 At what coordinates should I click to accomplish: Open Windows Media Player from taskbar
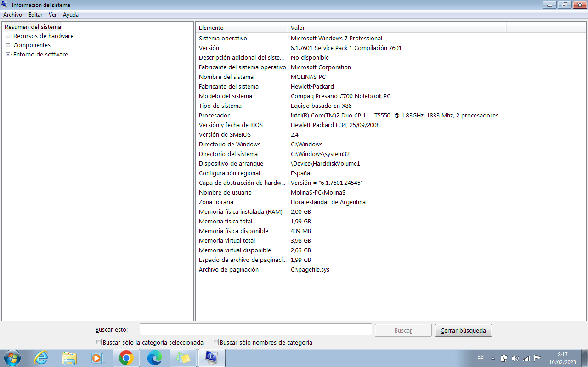click(97, 358)
